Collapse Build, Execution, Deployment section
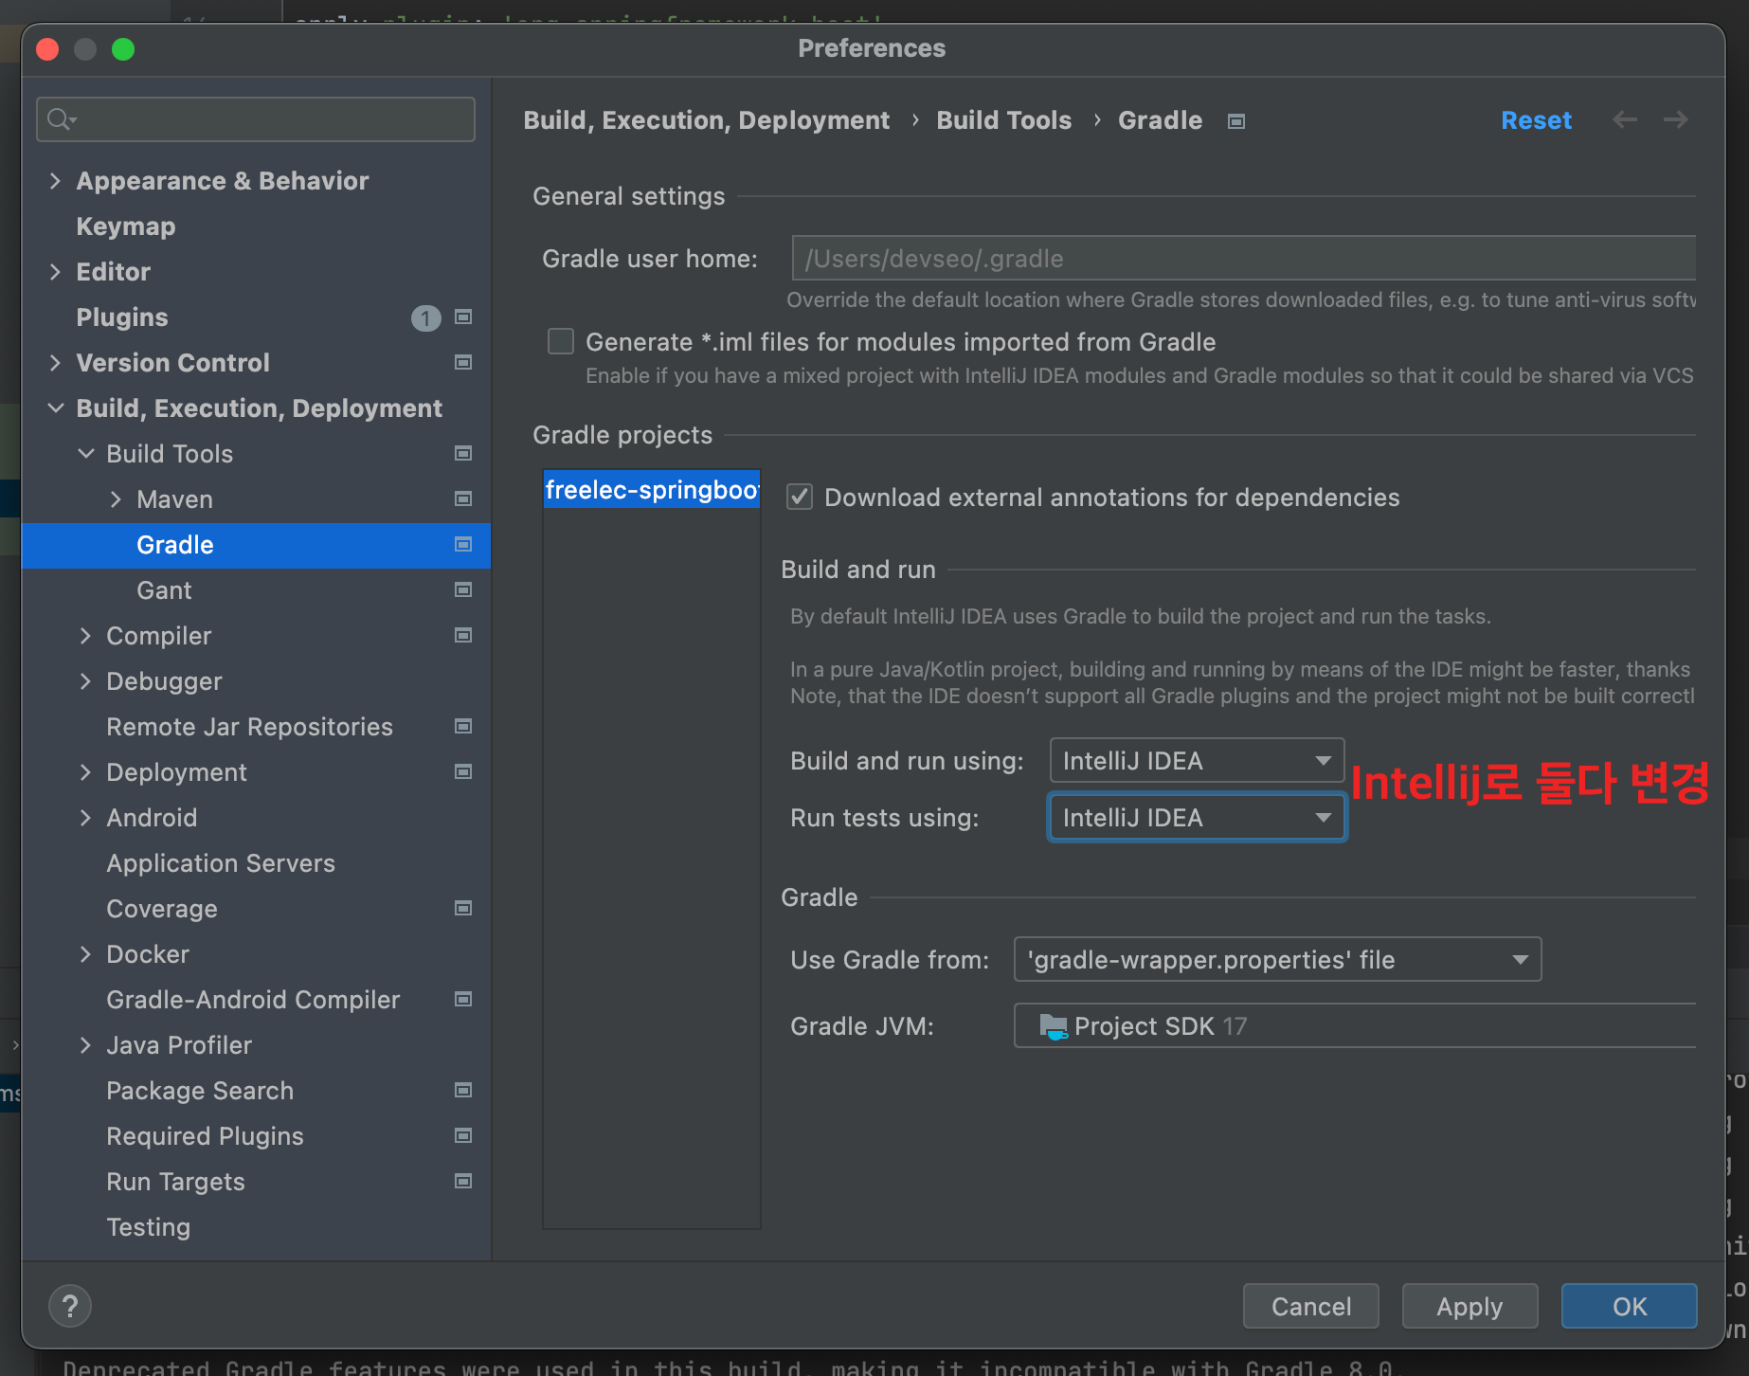Screen dimensions: 1749x1376 point(55,407)
